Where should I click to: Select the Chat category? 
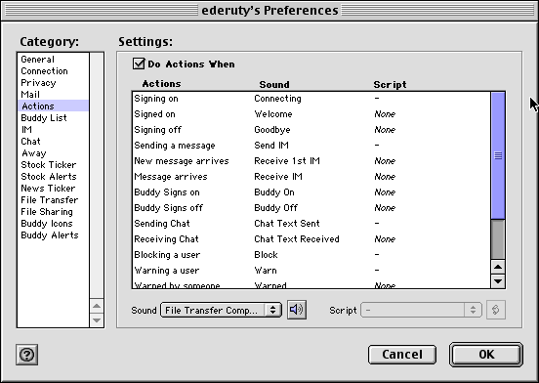click(53, 141)
